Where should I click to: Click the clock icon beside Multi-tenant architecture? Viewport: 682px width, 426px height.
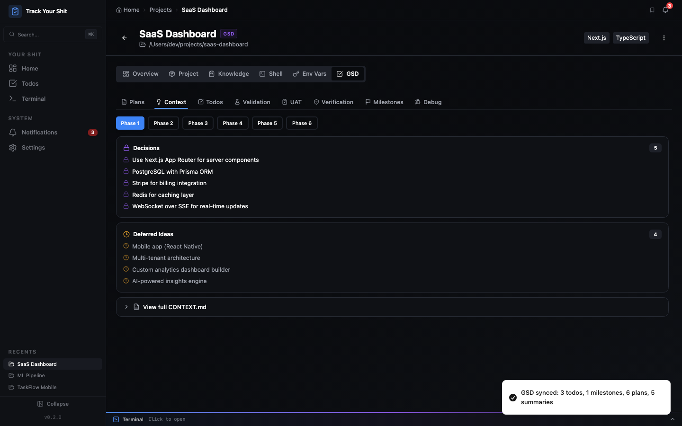pos(126,257)
